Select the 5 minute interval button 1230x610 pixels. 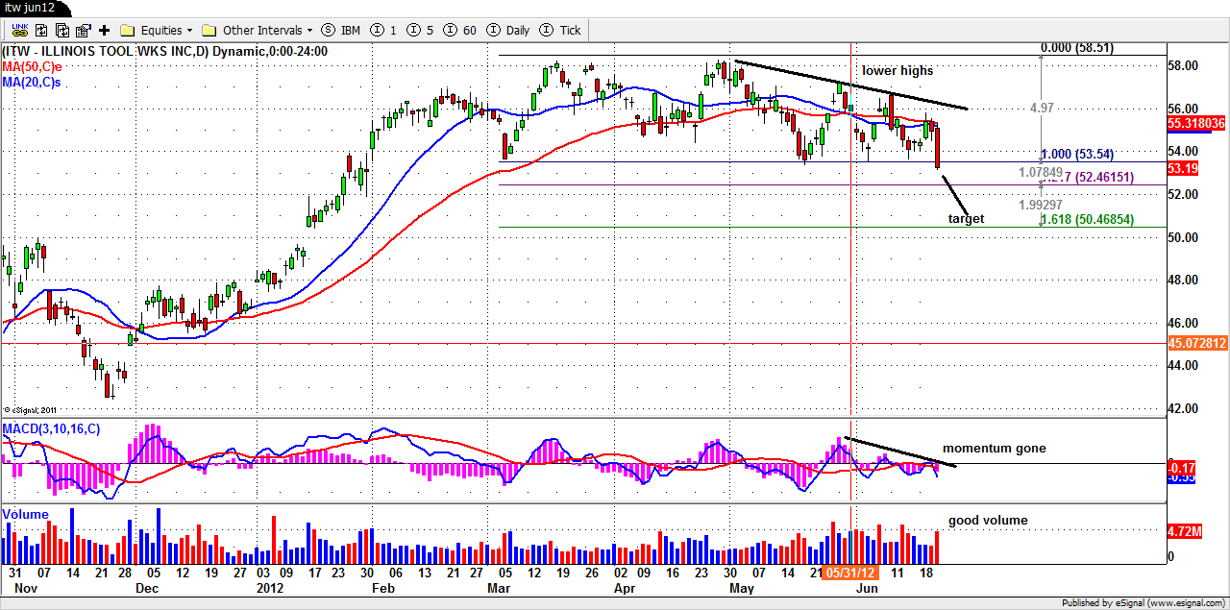pyautogui.click(x=421, y=30)
